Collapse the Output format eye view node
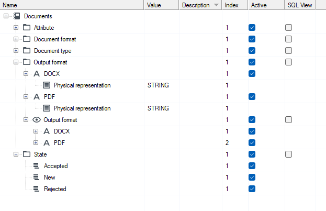The image size is (326, 211). 26,120
